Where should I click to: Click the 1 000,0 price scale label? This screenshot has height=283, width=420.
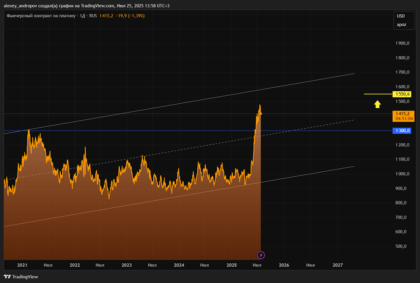click(402, 174)
